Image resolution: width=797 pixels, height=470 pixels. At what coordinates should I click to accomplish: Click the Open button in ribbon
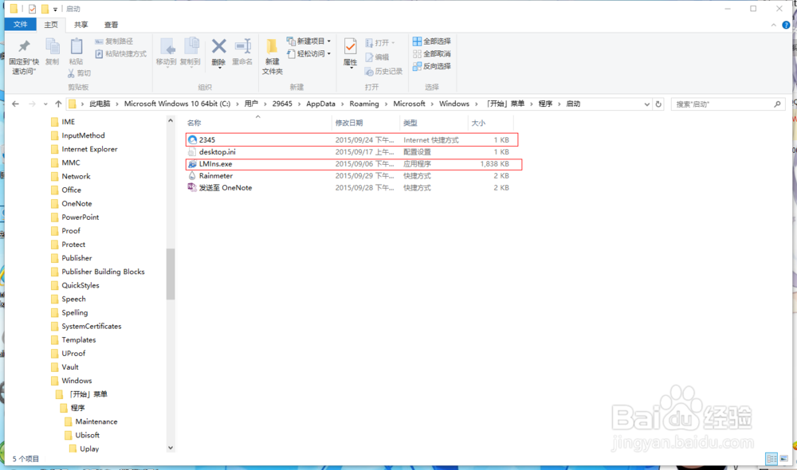379,43
